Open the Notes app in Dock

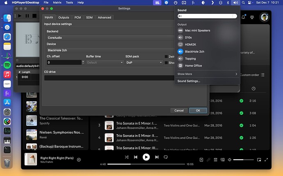[x=7, y=46]
